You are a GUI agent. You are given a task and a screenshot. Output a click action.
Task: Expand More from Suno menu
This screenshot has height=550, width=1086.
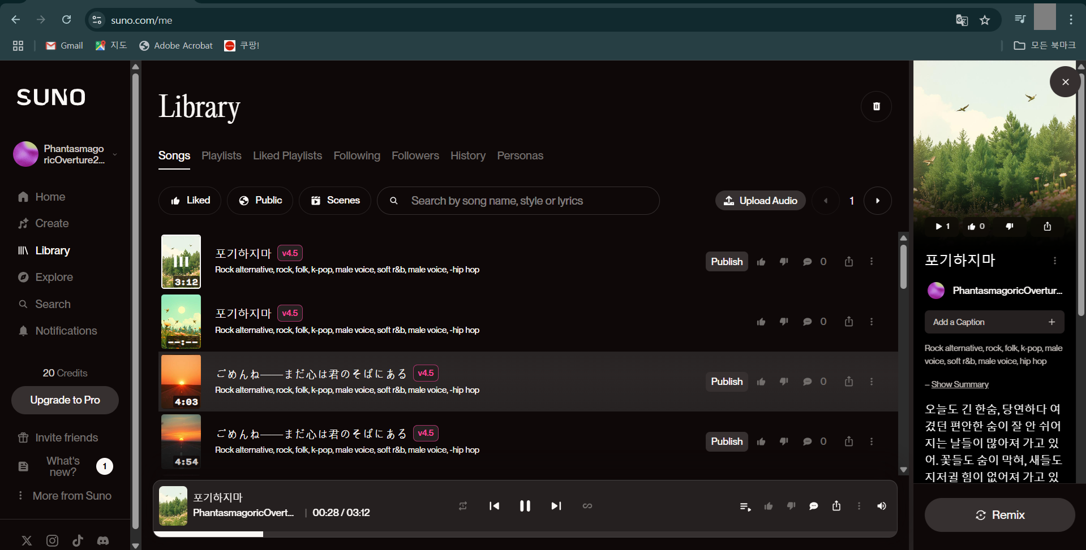click(x=65, y=496)
